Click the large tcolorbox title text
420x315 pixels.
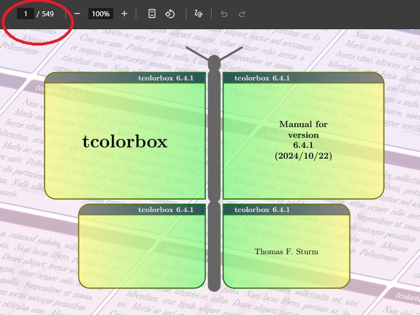[x=125, y=142]
